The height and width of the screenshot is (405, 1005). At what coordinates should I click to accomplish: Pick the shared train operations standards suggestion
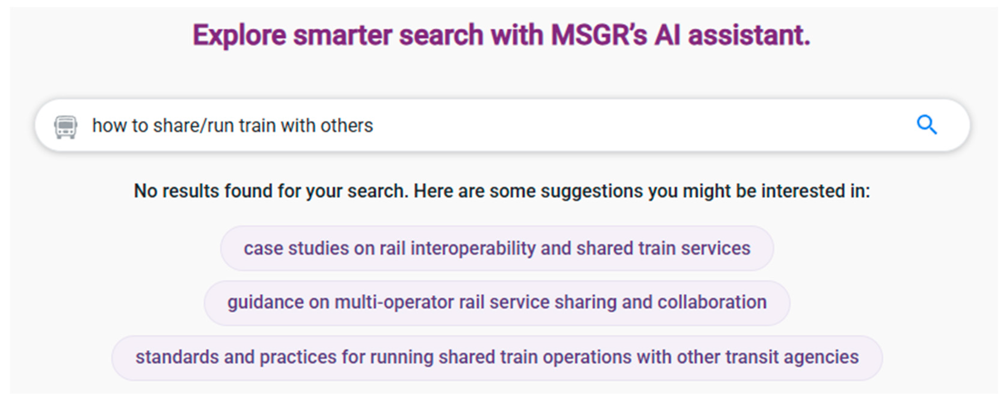click(x=497, y=357)
